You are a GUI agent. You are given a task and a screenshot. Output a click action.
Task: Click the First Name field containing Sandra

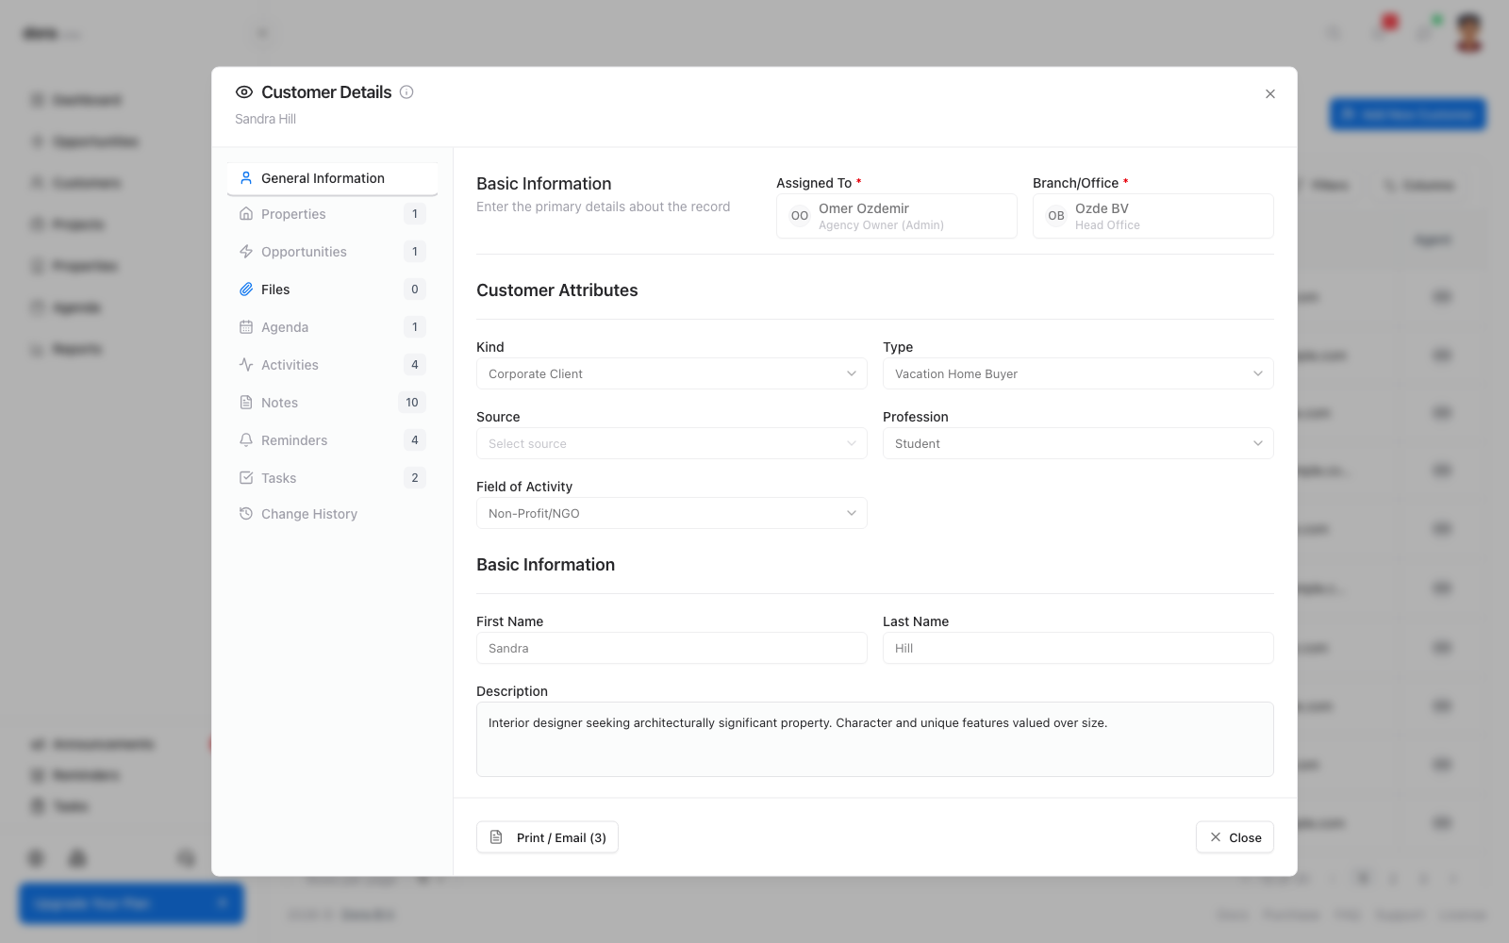pos(672,648)
